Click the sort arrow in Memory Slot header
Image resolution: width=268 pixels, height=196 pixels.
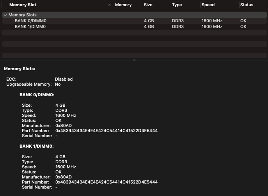(109, 5)
